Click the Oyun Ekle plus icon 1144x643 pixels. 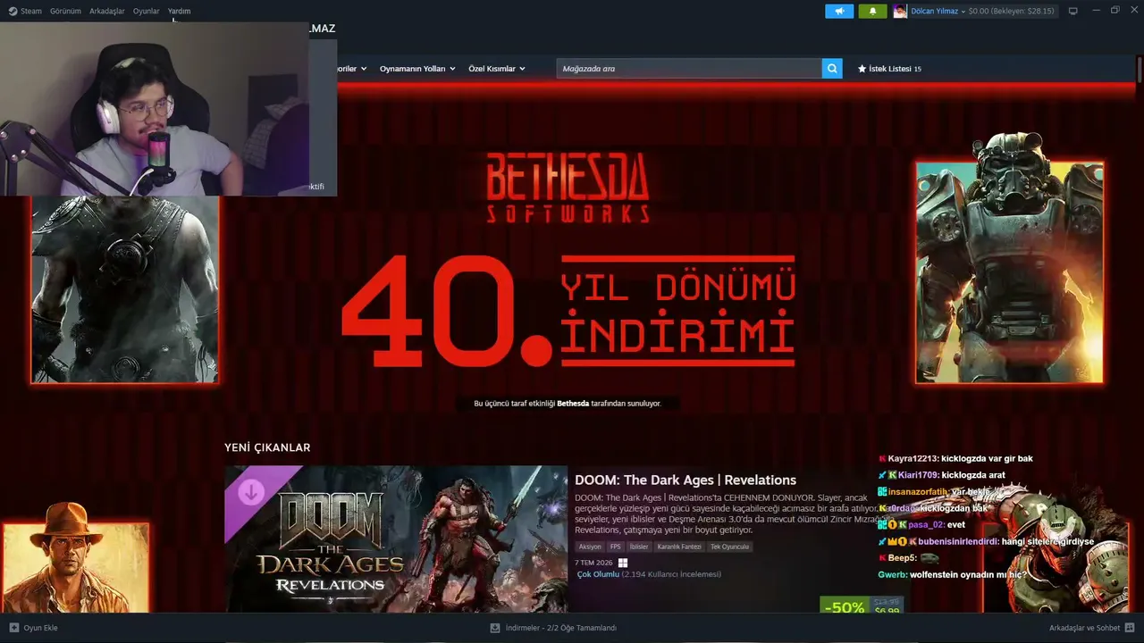pyautogui.click(x=13, y=628)
